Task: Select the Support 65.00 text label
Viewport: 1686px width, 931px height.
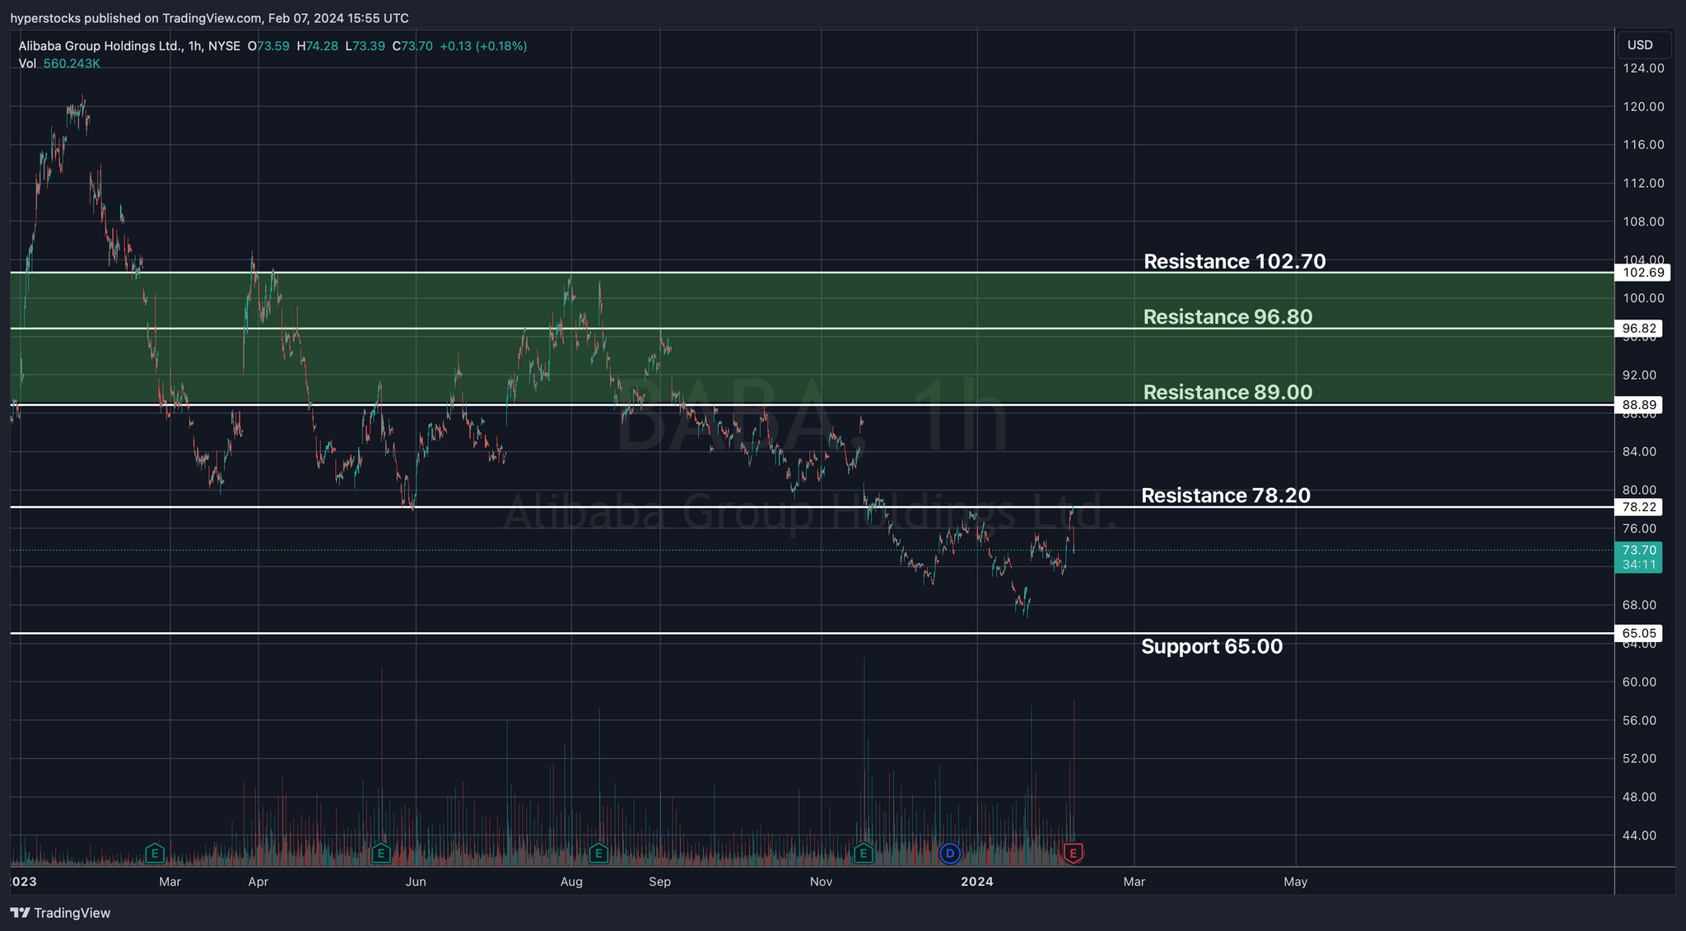Action: click(x=1211, y=647)
